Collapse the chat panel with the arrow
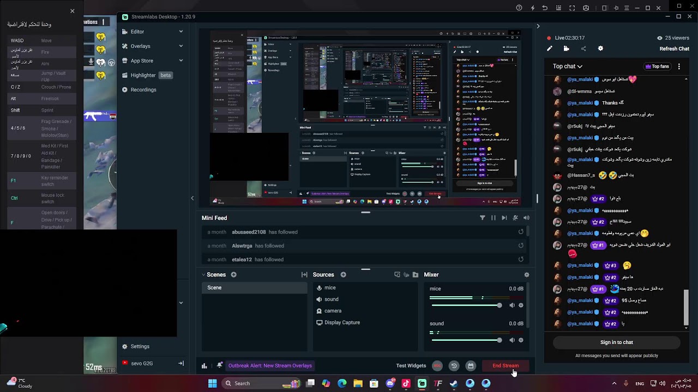This screenshot has width=698, height=392. 538,26
